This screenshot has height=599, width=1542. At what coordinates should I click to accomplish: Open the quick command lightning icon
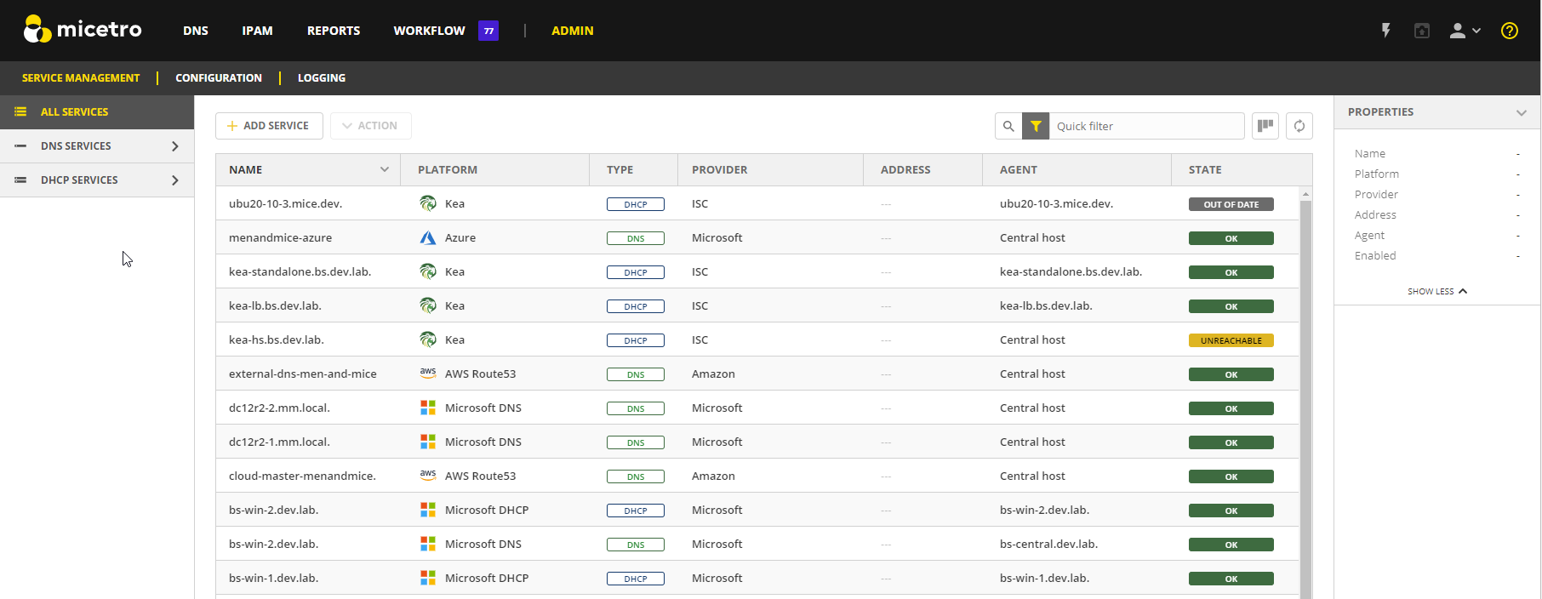point(1386,31)
